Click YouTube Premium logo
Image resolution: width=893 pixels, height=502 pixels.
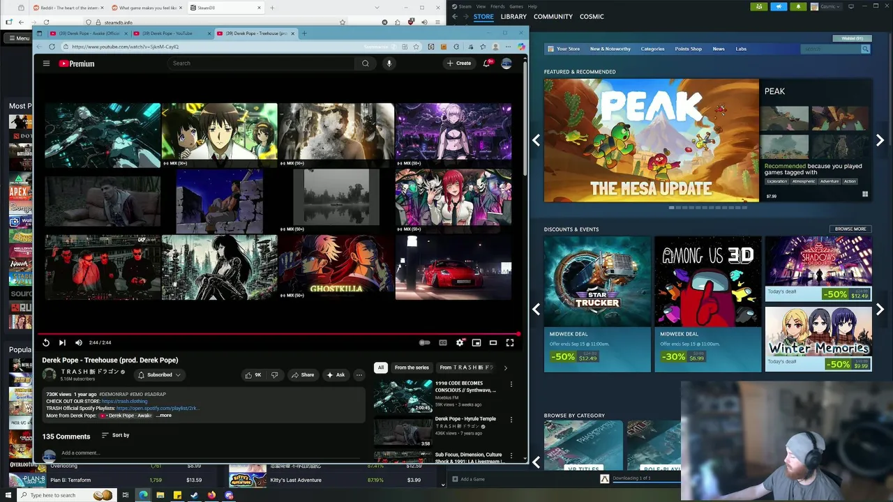(77, 63)
